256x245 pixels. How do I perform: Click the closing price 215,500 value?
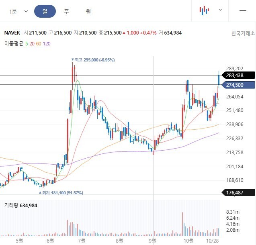pyautogui.click(x=113, y=33)
